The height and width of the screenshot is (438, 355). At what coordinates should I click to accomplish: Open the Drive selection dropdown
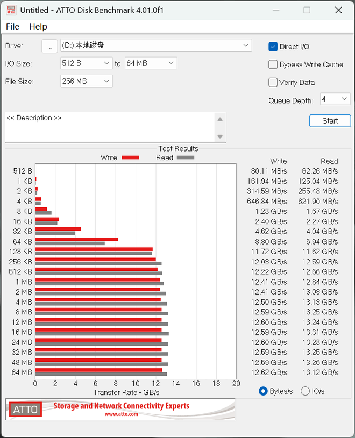246,45
